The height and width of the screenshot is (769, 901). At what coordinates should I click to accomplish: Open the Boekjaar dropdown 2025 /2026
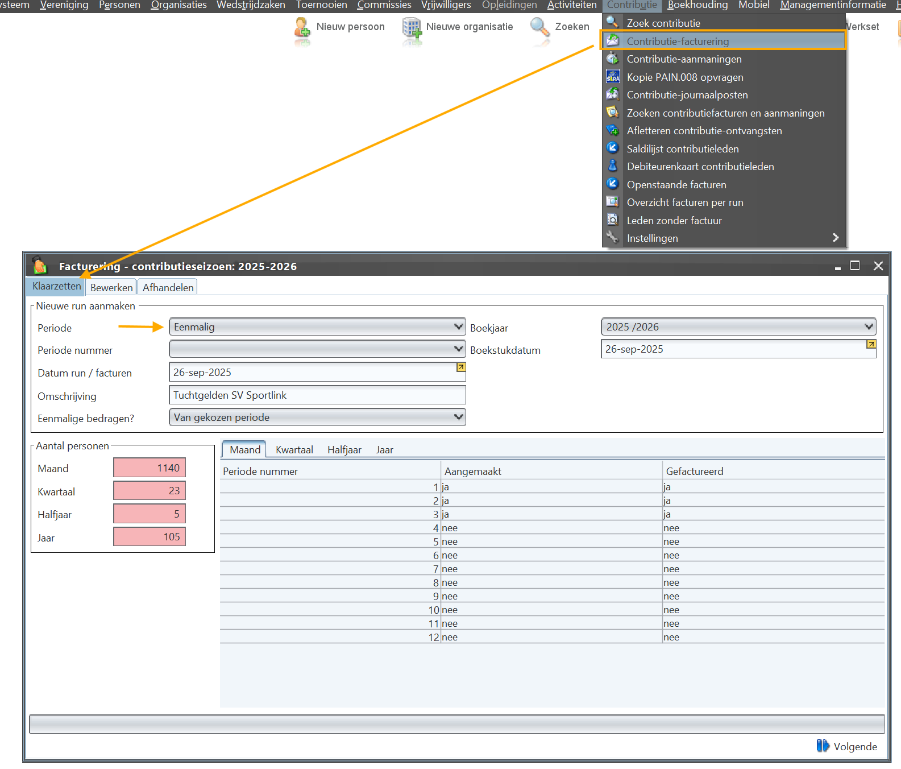pyautogui.click(x=738, y=326)
